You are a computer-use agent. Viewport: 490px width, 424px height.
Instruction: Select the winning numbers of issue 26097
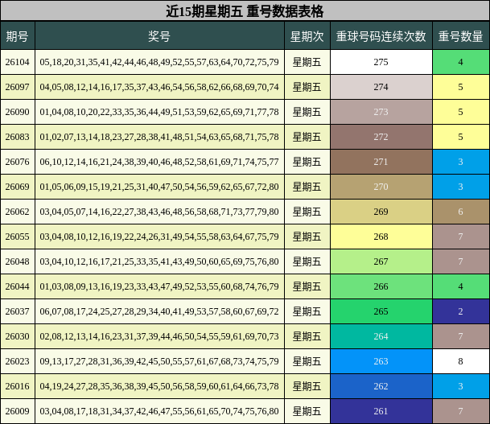pyautogui.click(x=159, y=87)
